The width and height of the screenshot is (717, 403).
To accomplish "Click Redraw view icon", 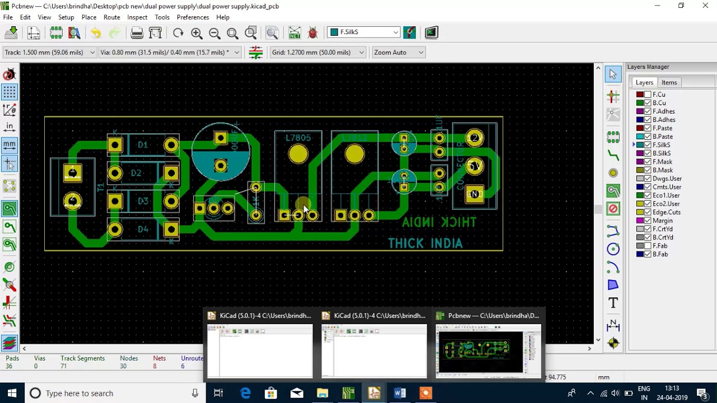I will coord(178,32).
